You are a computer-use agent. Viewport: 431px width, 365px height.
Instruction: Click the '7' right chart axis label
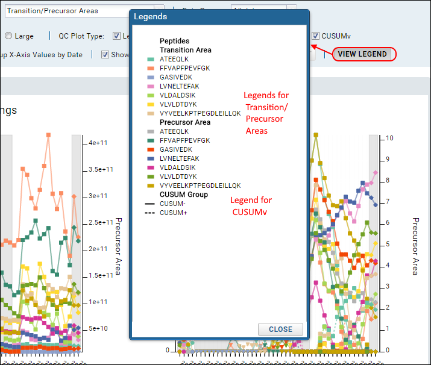(388, 202)
